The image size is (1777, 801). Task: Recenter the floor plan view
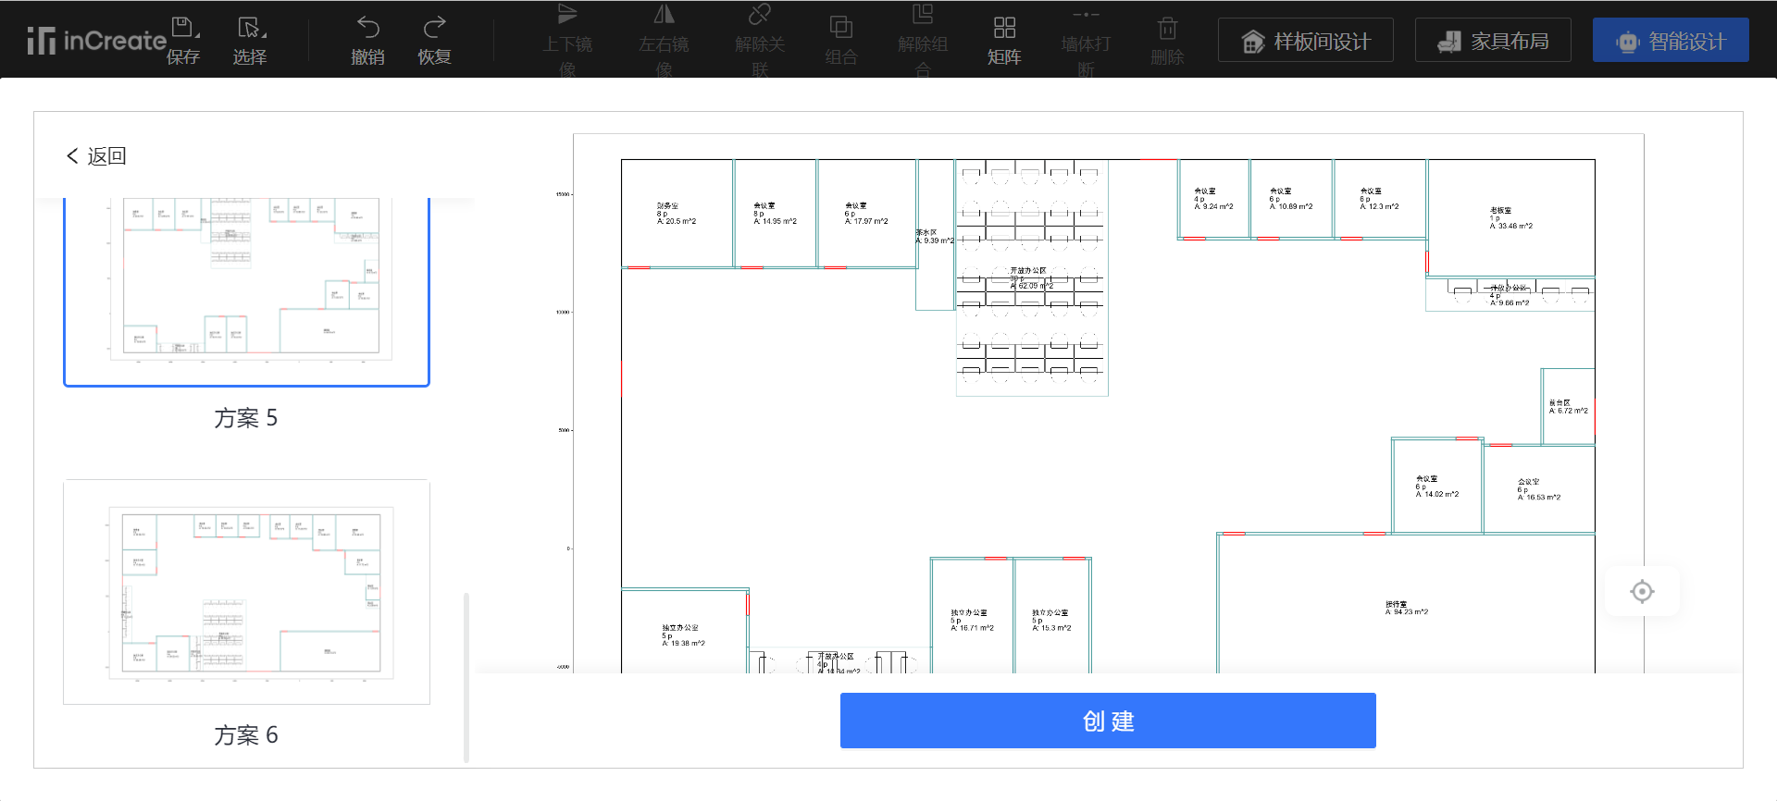click(1642, 591)
